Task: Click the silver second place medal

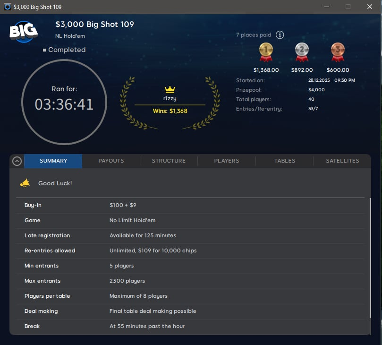Action: 302,52
